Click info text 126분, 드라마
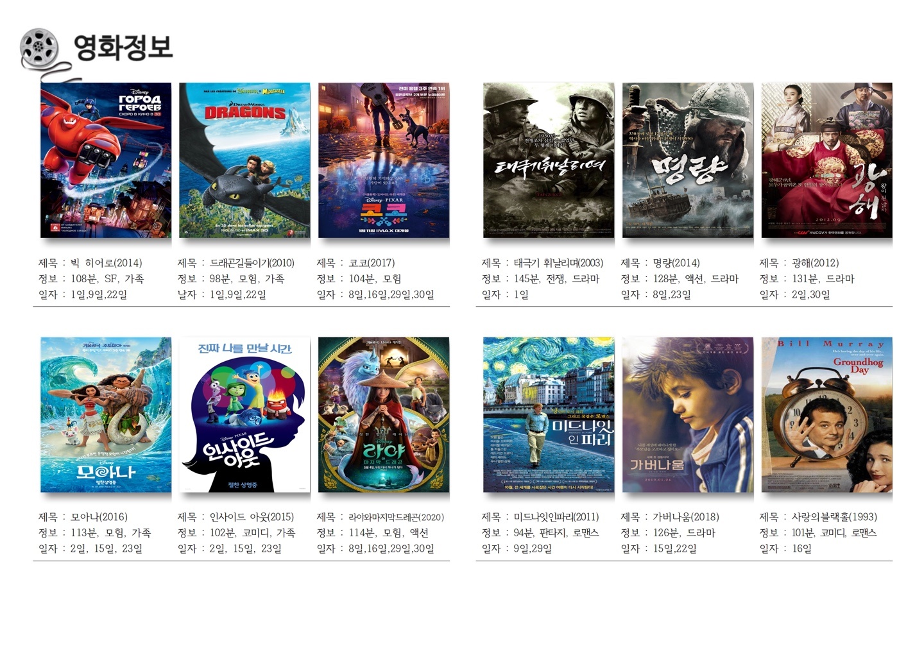The image size is (924, 653). (684, 533)
